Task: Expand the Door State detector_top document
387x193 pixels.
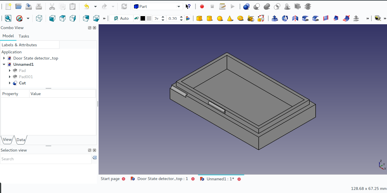Action: [4, 58]
